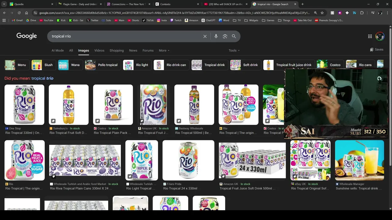
Task: Switch to the Forums tab
Action: pyautogui.click(x=148, y=50)
